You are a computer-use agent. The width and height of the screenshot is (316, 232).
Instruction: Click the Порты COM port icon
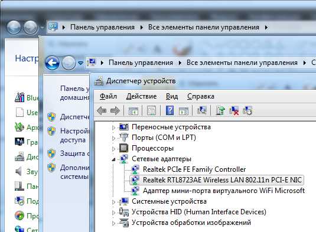click(123, 138)
